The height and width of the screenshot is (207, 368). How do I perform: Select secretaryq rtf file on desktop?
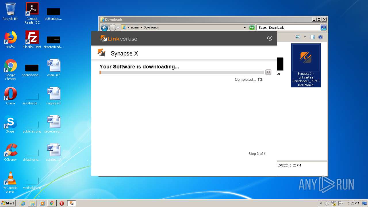(x=53, y=124)
